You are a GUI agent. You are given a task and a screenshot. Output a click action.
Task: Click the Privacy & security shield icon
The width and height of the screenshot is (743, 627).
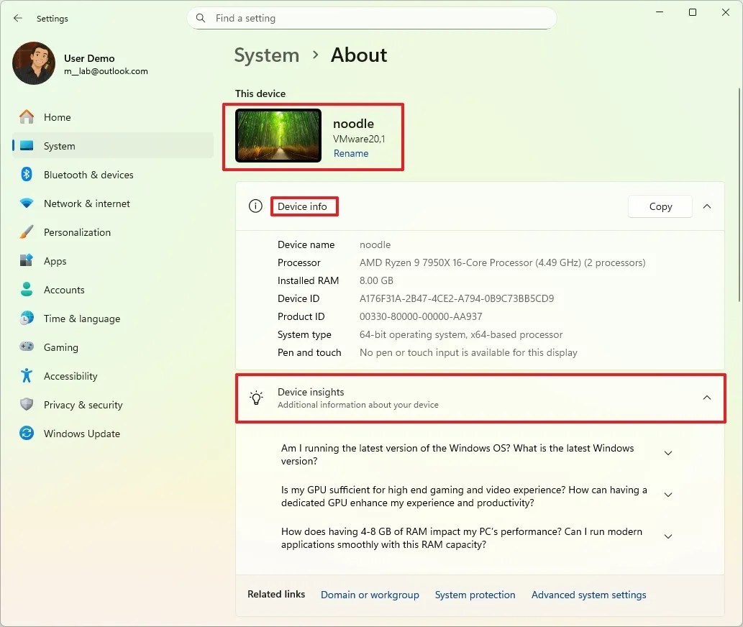27,405
